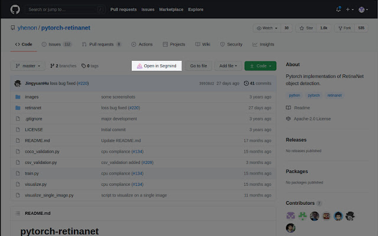Click the Go to file button
This screenshot has width=378, height=236.
(x=198, y=65)
